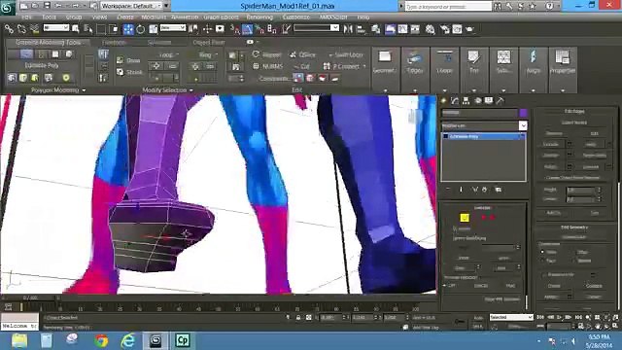Expand the Polygon Modeling panel arrow

pyautogui.click(x=84, y=90)
